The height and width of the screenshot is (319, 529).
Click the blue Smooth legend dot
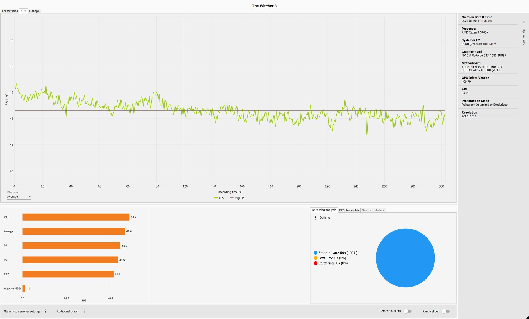(315, 253)
